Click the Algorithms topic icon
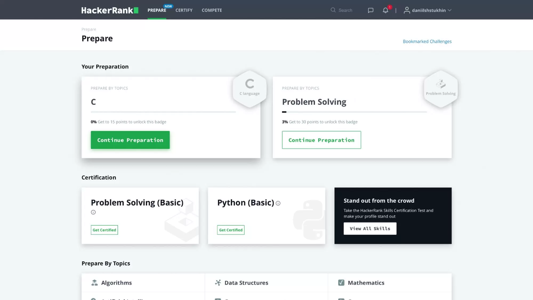 pyautogui.click(x=94, y=283)
